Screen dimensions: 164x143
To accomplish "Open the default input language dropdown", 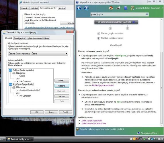I will 38,54.
